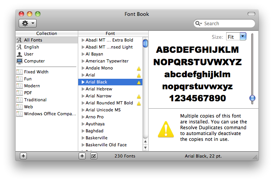Viewport: 274px width, 182px height.
Task: Toggle the enable/disable font checkbox button
Action: point(93,156)
